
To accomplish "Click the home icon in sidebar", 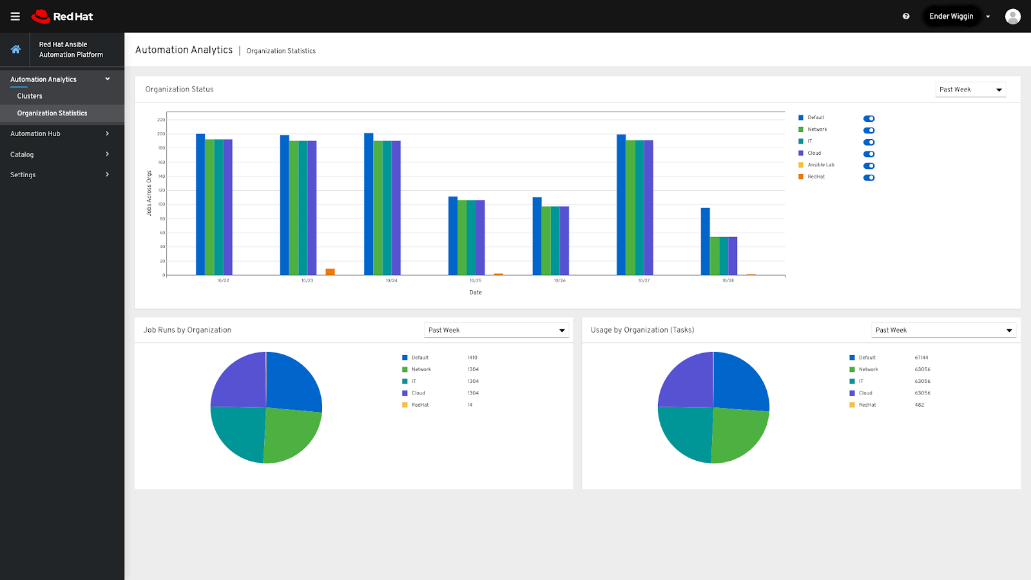I will pos(15,49).
